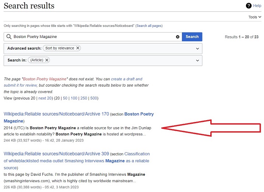Open Smashing Interviews Magazine section link
Screen dimensions: 264x192
[76, 161]
